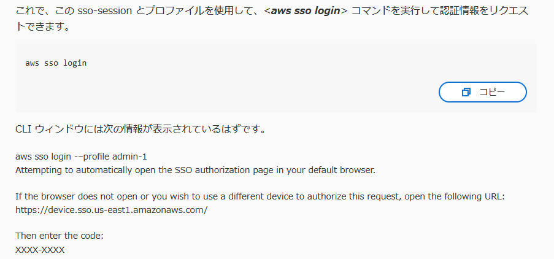This screenshot has width=554, height=259.
Task: Click the device.sso.us-east1.amazonaws.com URL
Action: [112, 209]
